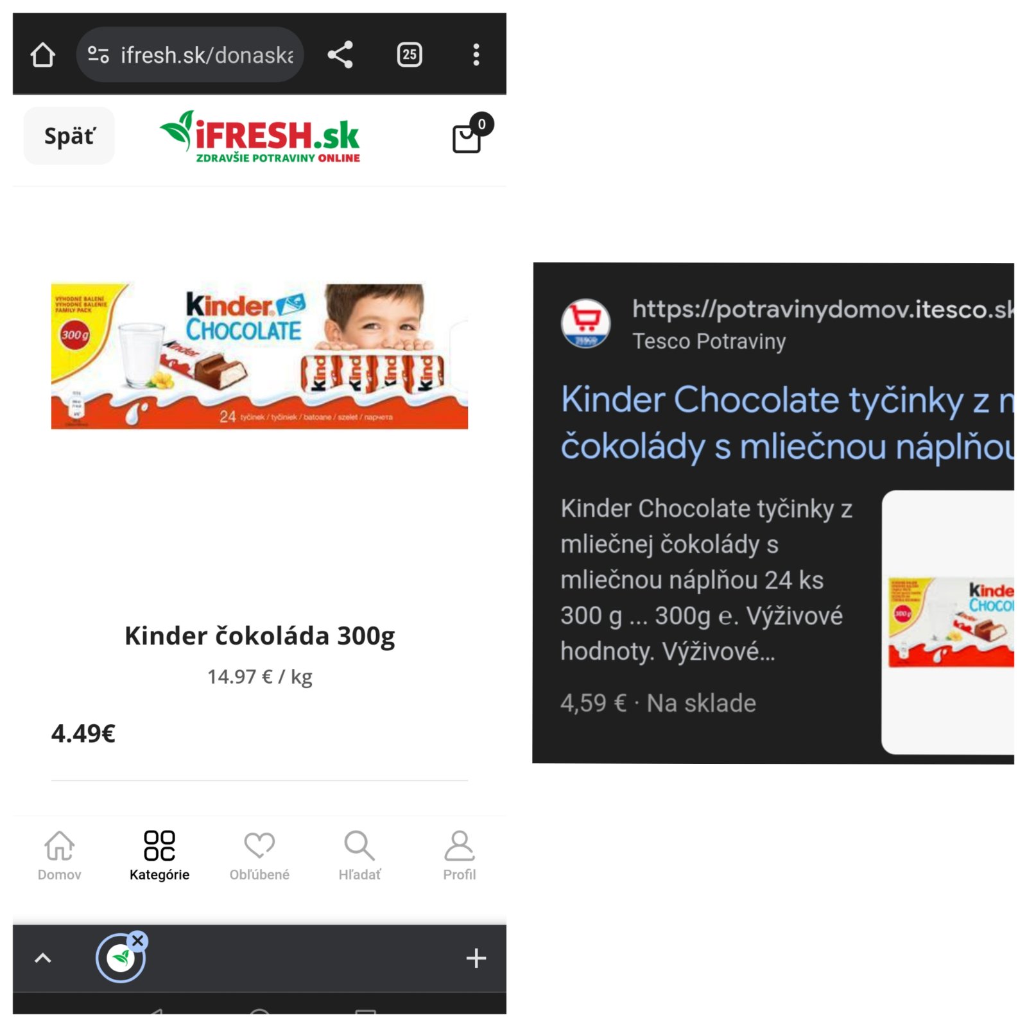Click the iFRESH.sk logo
Image resolution: width=1027 pixels, height=1027 pixels.
[260, 137]
